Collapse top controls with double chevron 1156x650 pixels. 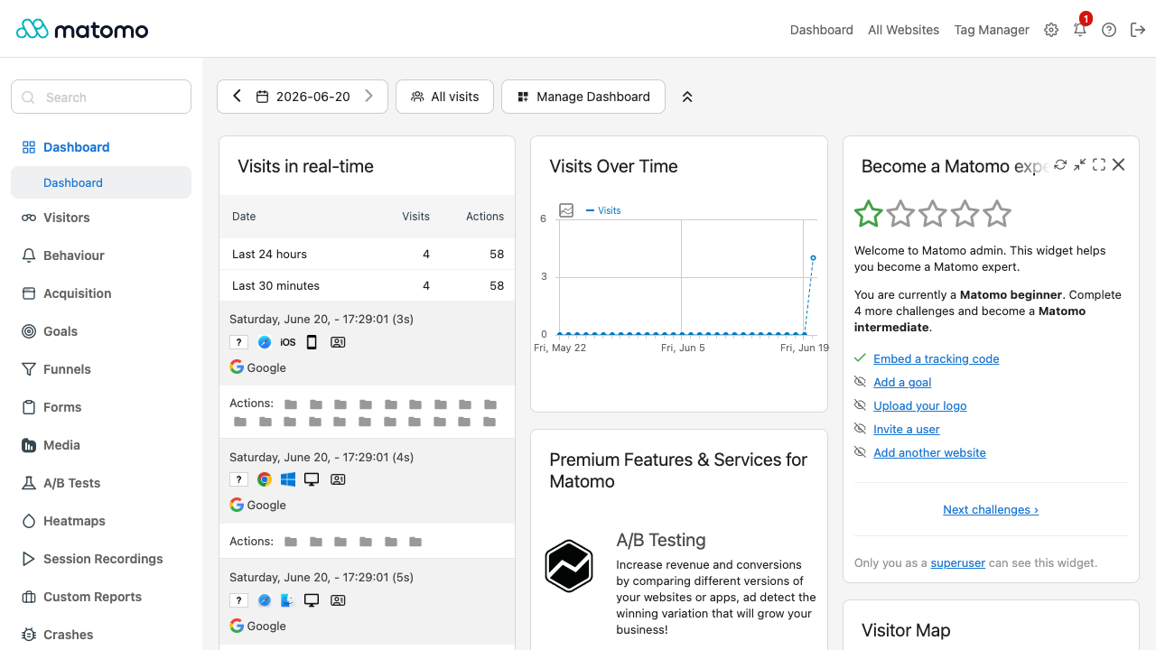click(x=687, y=97)
